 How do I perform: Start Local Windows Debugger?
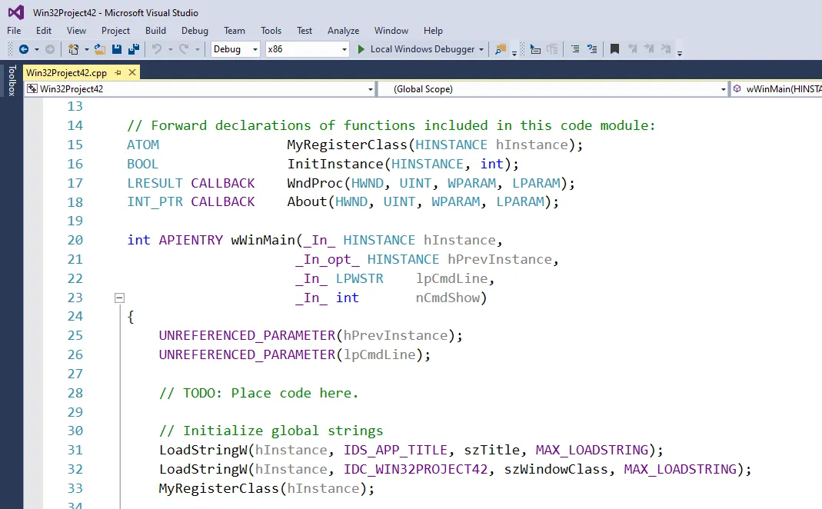pos(417,49)
